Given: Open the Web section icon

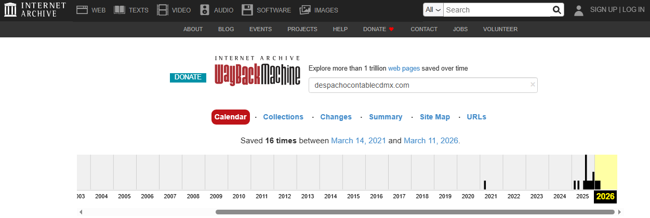Looking at the screenshot, I should [x=82, y=9].
